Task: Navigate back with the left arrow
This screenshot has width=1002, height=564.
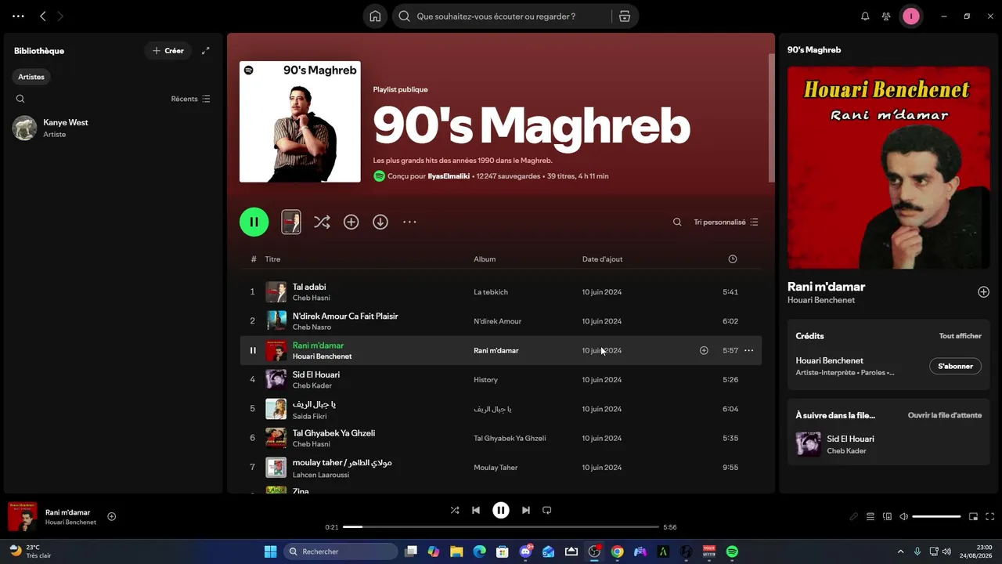Action: coord(43,16)
